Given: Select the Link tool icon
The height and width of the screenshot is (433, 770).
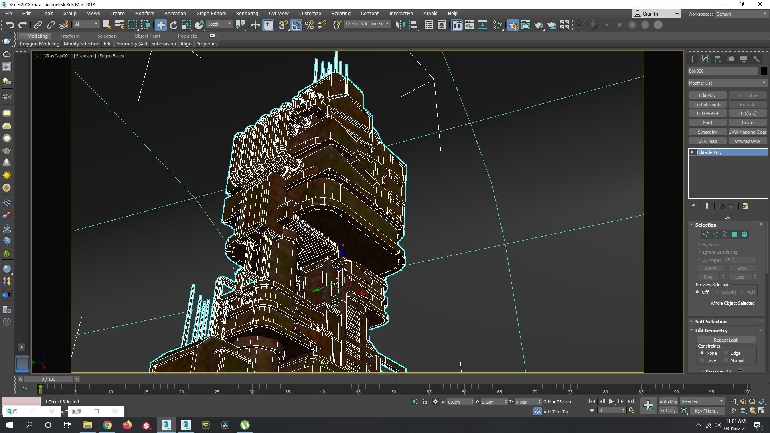Looking at the screenshot, I should [38, 25].
